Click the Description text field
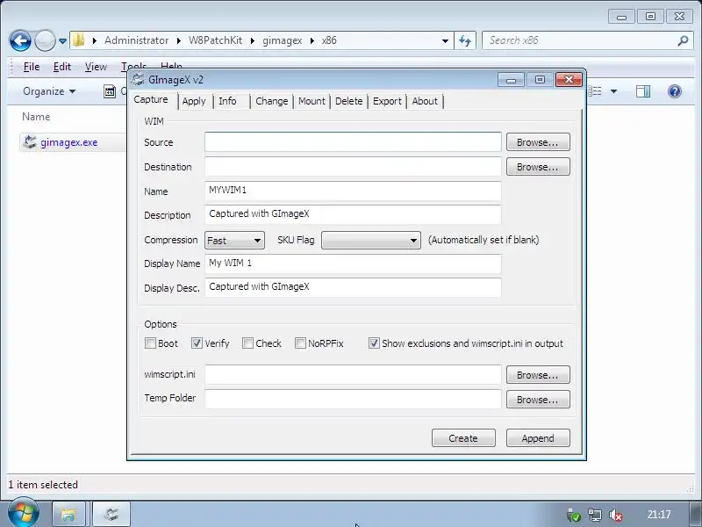This screenshot has height=527, width=702. click(353, 214)
